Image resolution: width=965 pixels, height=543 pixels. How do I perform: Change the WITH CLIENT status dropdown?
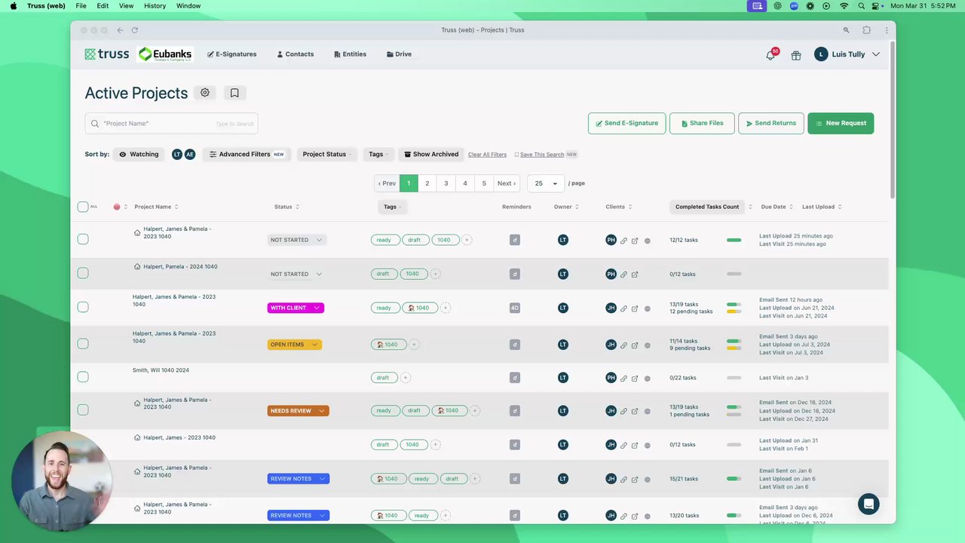[296, 308]
